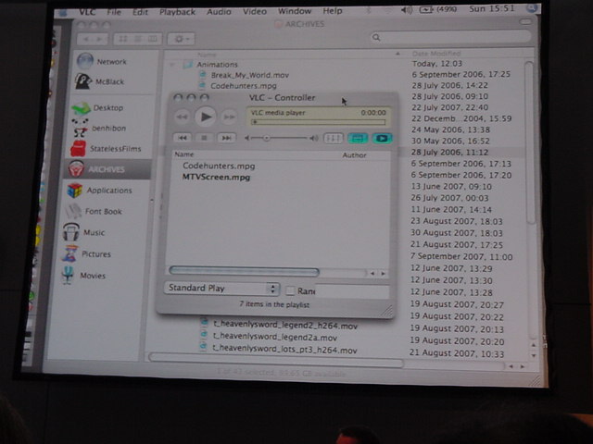Open the Standard Play dropdown
This screenshot has width=593, height=444.
[x=222, y=289]
